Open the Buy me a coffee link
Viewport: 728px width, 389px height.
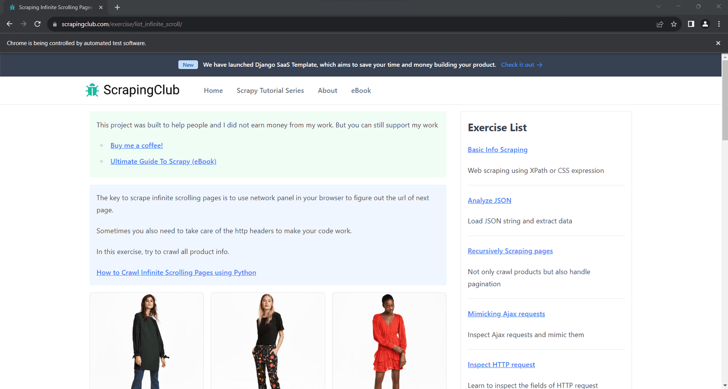[x=136, y=146]
